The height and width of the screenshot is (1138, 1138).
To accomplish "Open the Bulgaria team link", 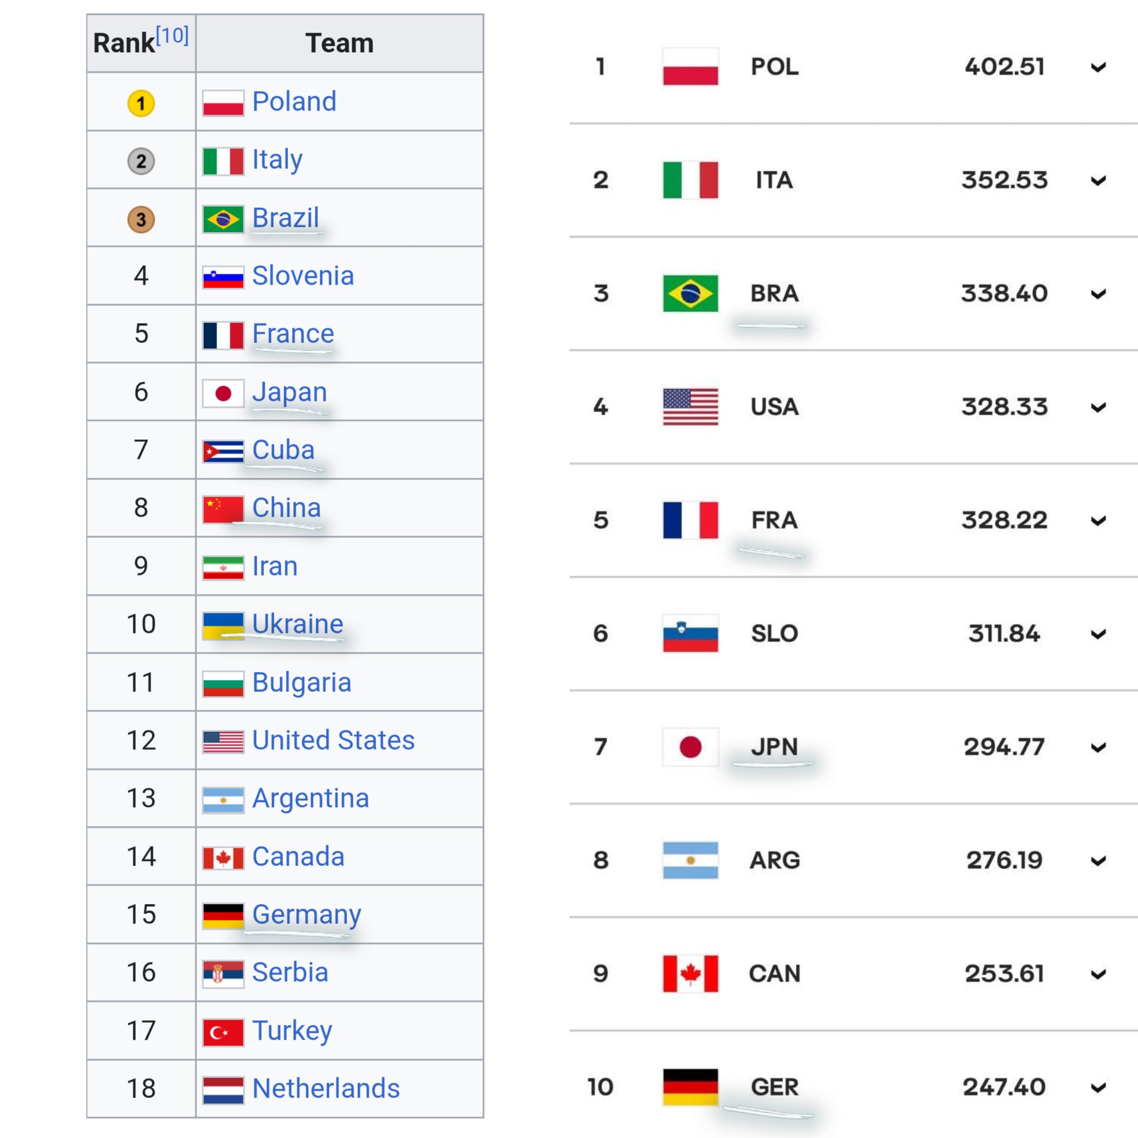I will point(302,683).
